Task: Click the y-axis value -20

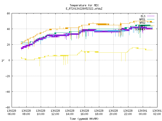Action: click(8, 76)
